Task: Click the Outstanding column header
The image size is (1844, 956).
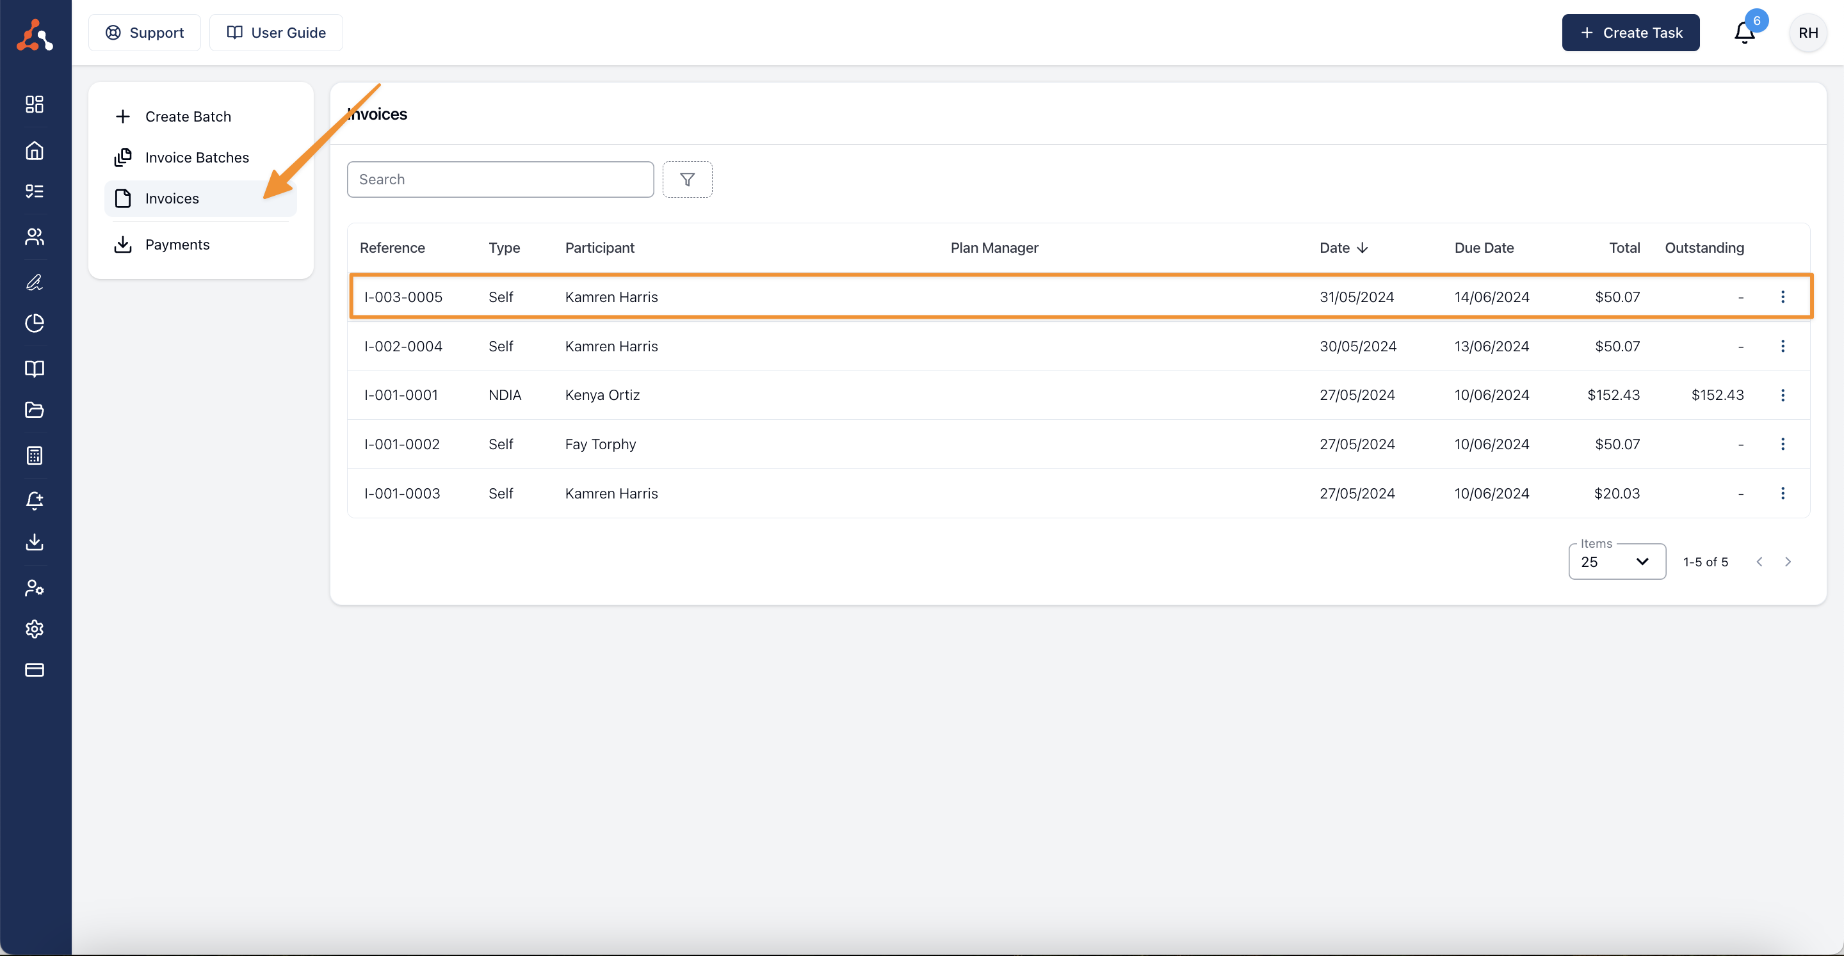Action: 1704,248
